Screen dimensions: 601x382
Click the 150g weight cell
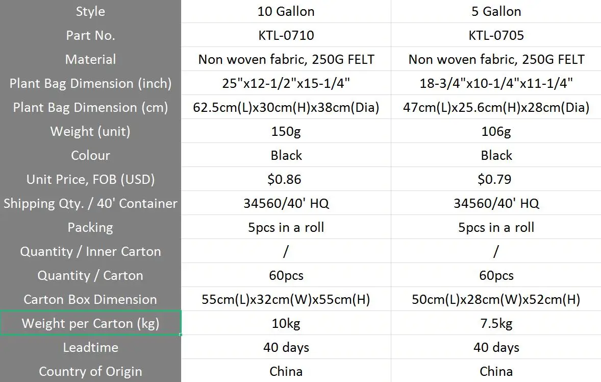[286, 131]
